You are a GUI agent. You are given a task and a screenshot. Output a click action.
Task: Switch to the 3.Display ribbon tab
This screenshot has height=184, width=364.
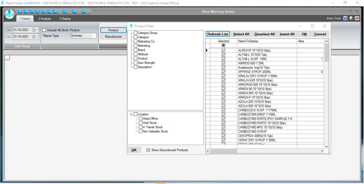[65, 19]
